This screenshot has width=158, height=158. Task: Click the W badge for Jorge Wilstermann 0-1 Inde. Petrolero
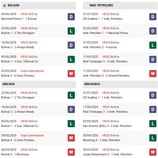pyautogui.click(x=153, y=152)
